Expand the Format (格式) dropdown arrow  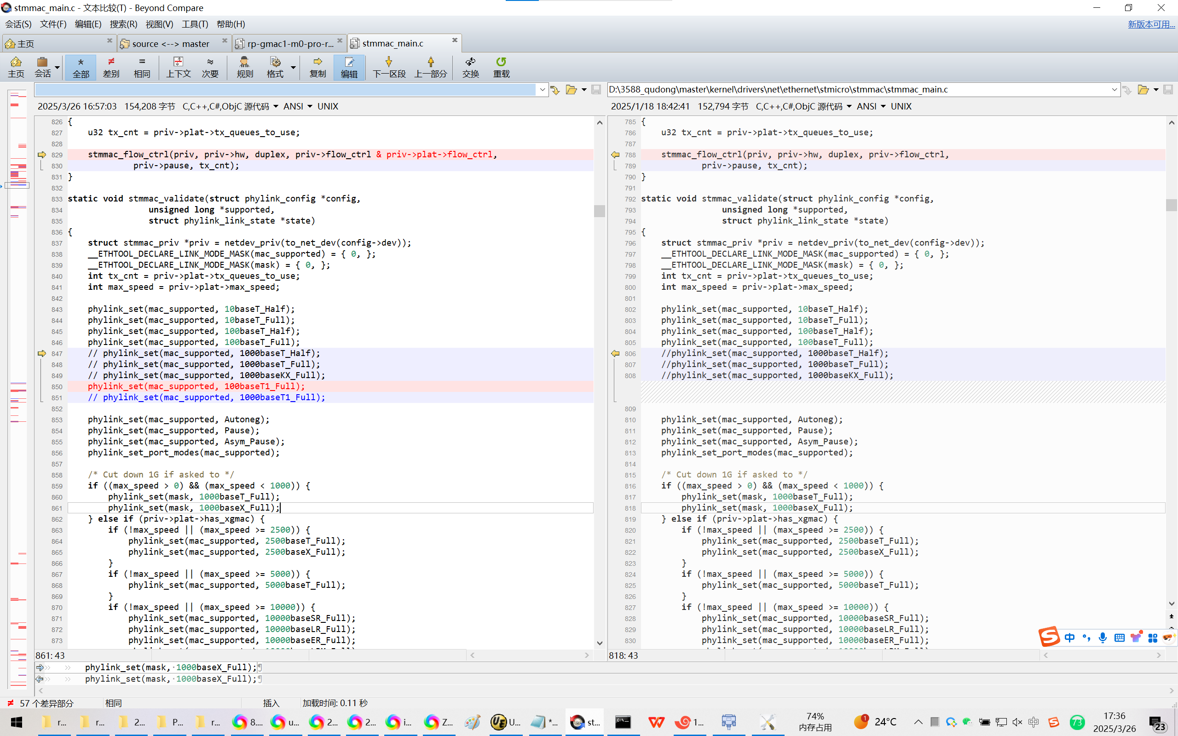(293, 67)
